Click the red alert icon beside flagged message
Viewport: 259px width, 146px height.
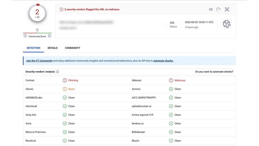tap(61, 9)
